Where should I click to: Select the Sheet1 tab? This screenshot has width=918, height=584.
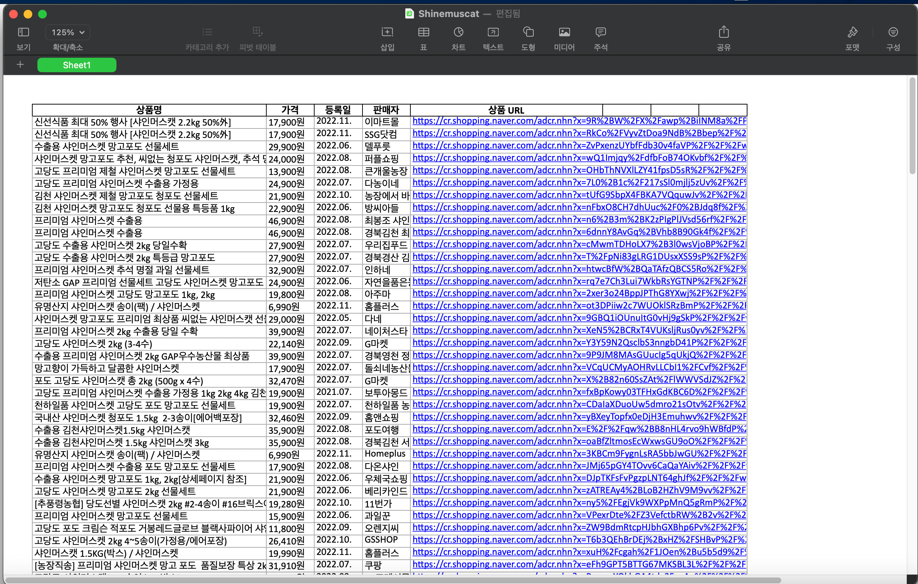[x=77, y=65]
